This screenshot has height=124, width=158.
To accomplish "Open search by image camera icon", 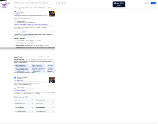I will [62, 3].
